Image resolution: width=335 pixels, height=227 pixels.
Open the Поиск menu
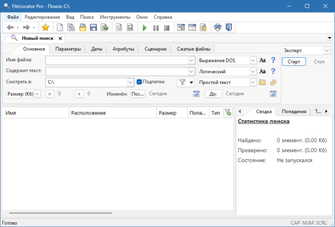tap(87, 17)
